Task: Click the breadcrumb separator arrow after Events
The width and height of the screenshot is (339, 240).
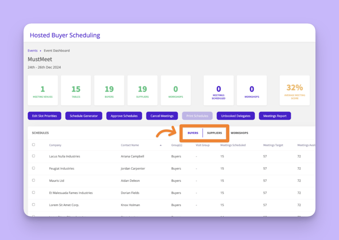Action: [40, 51]
